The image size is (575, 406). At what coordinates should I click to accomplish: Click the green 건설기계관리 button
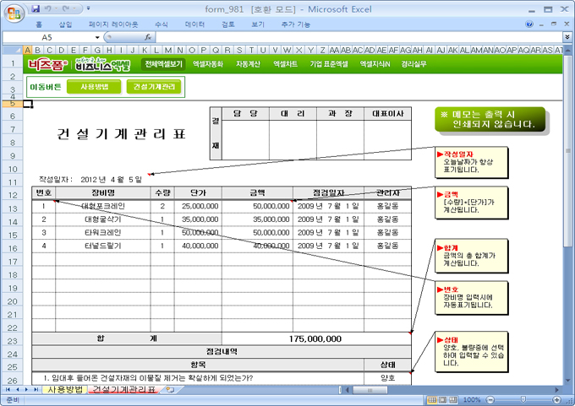pyautogui.click(x=153, y=86)
